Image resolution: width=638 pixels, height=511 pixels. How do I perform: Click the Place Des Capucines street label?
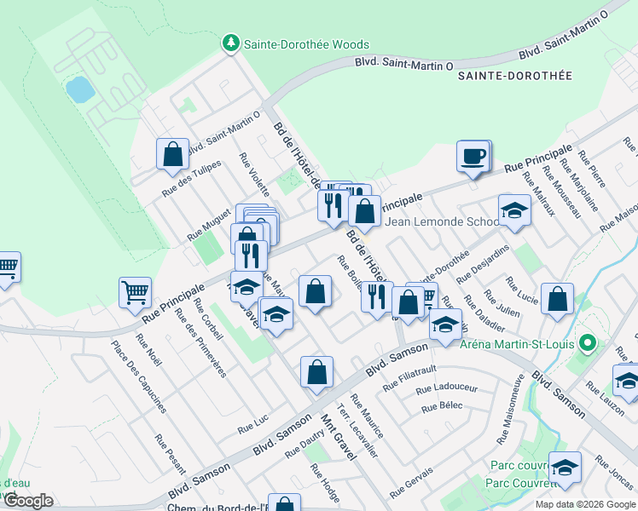coord(139,376)
